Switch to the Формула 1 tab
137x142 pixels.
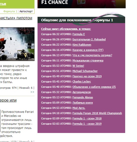10,11
